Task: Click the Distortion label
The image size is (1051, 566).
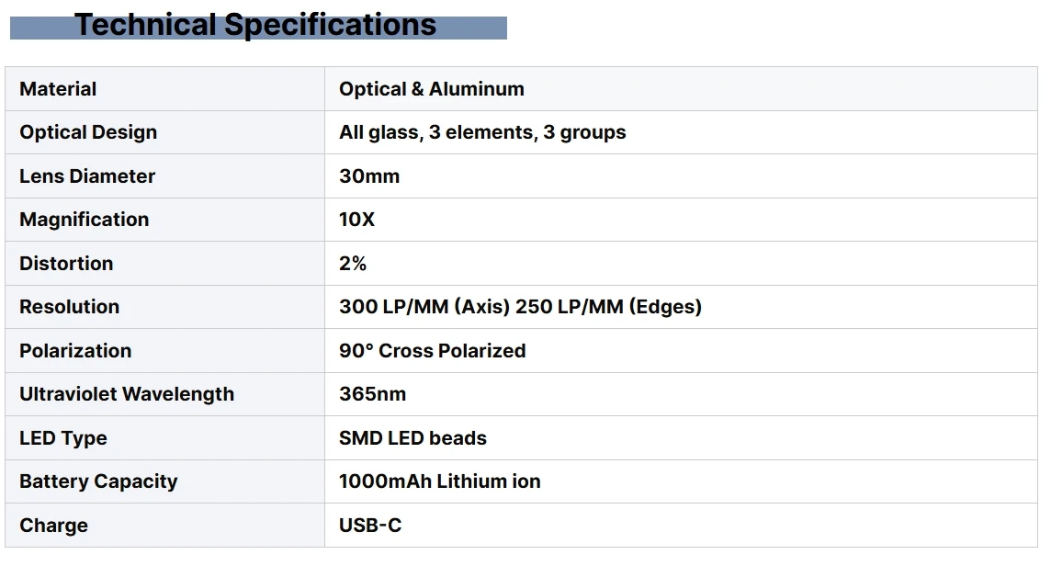Action: tap(66, 264)
